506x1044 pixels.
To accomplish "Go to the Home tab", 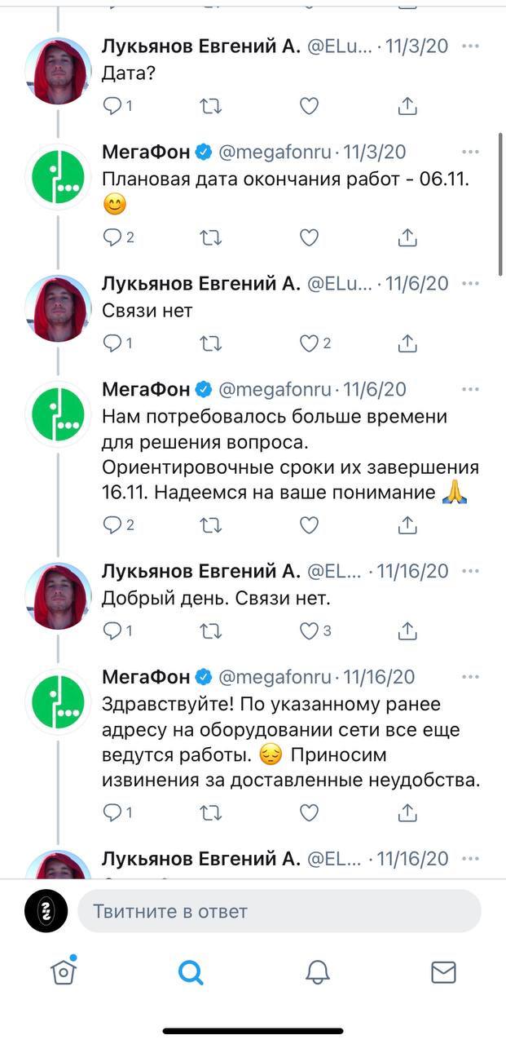I will point(63,971).
